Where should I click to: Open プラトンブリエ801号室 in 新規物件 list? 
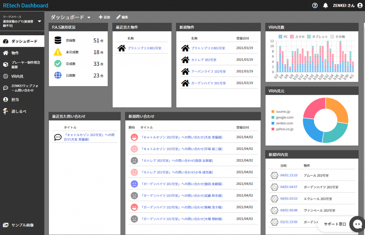[x=208, y=48]
